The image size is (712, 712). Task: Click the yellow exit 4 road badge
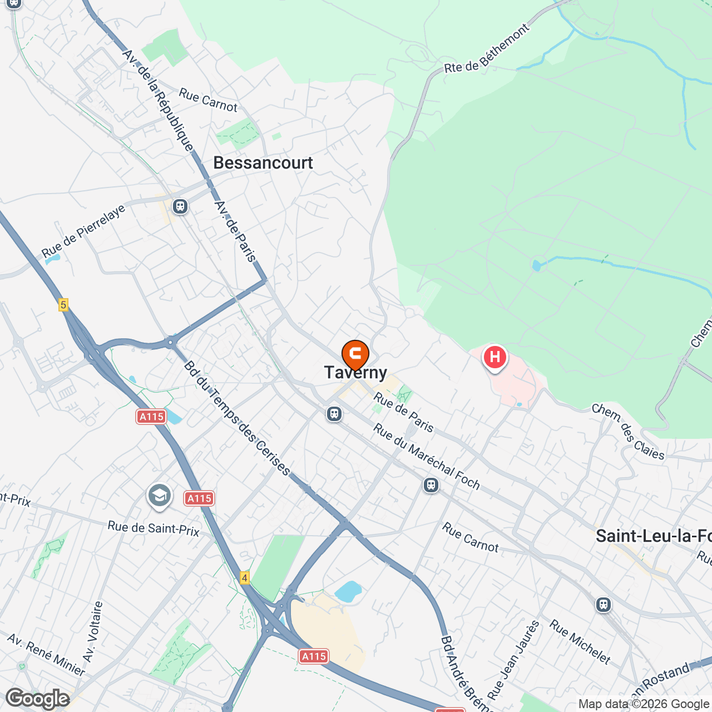[245, 578]
